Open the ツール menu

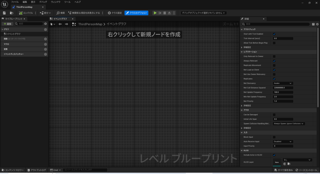(x=67, y=2)
